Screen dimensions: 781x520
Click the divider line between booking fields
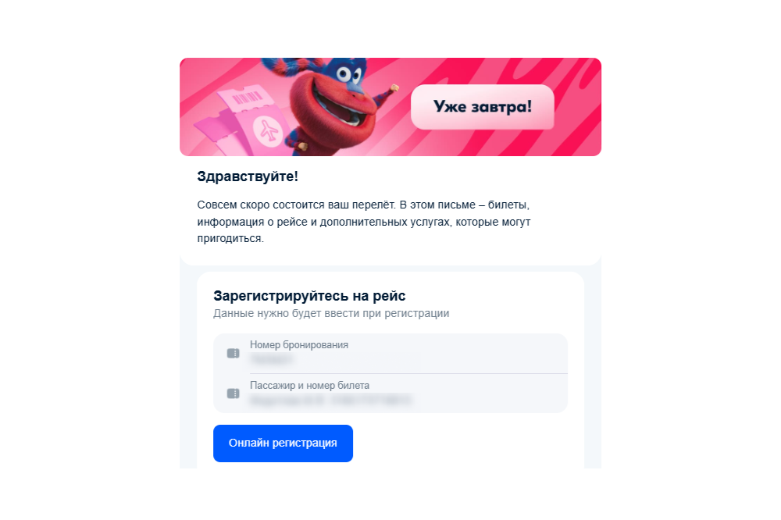(x=408, y=373)
